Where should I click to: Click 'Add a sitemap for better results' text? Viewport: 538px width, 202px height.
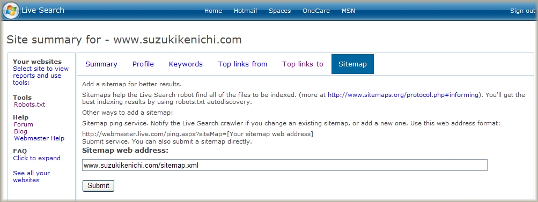click(132, 84)
